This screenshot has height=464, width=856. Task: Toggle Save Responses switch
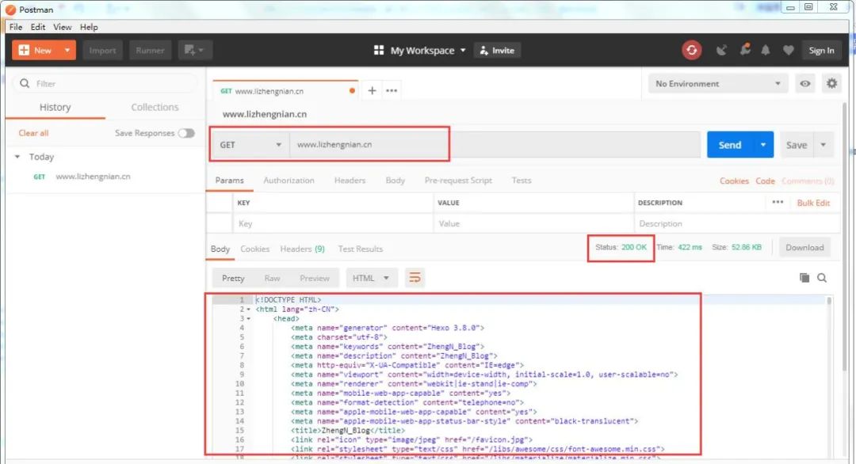(x=186, y=133)
